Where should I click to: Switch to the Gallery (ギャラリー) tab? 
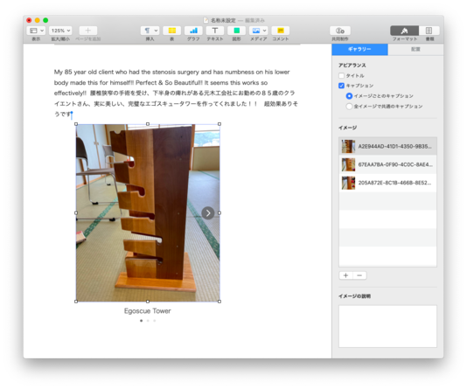(x=359, y=50)
